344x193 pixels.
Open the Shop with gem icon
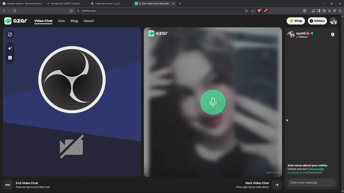[296, 21]
